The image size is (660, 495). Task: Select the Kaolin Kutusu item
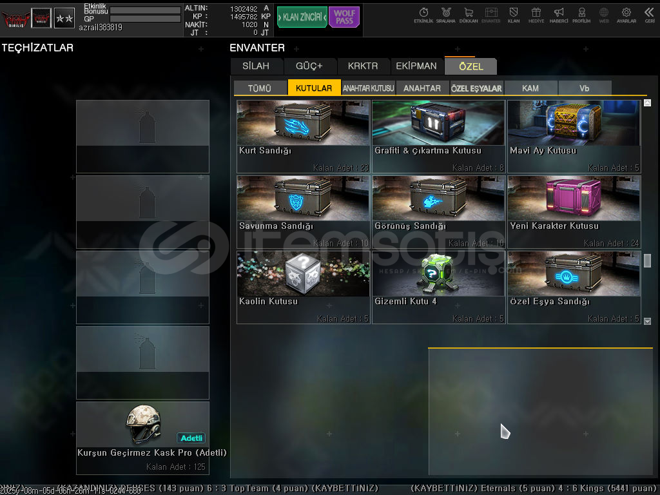pyautogui.click(x=303, y=287)
